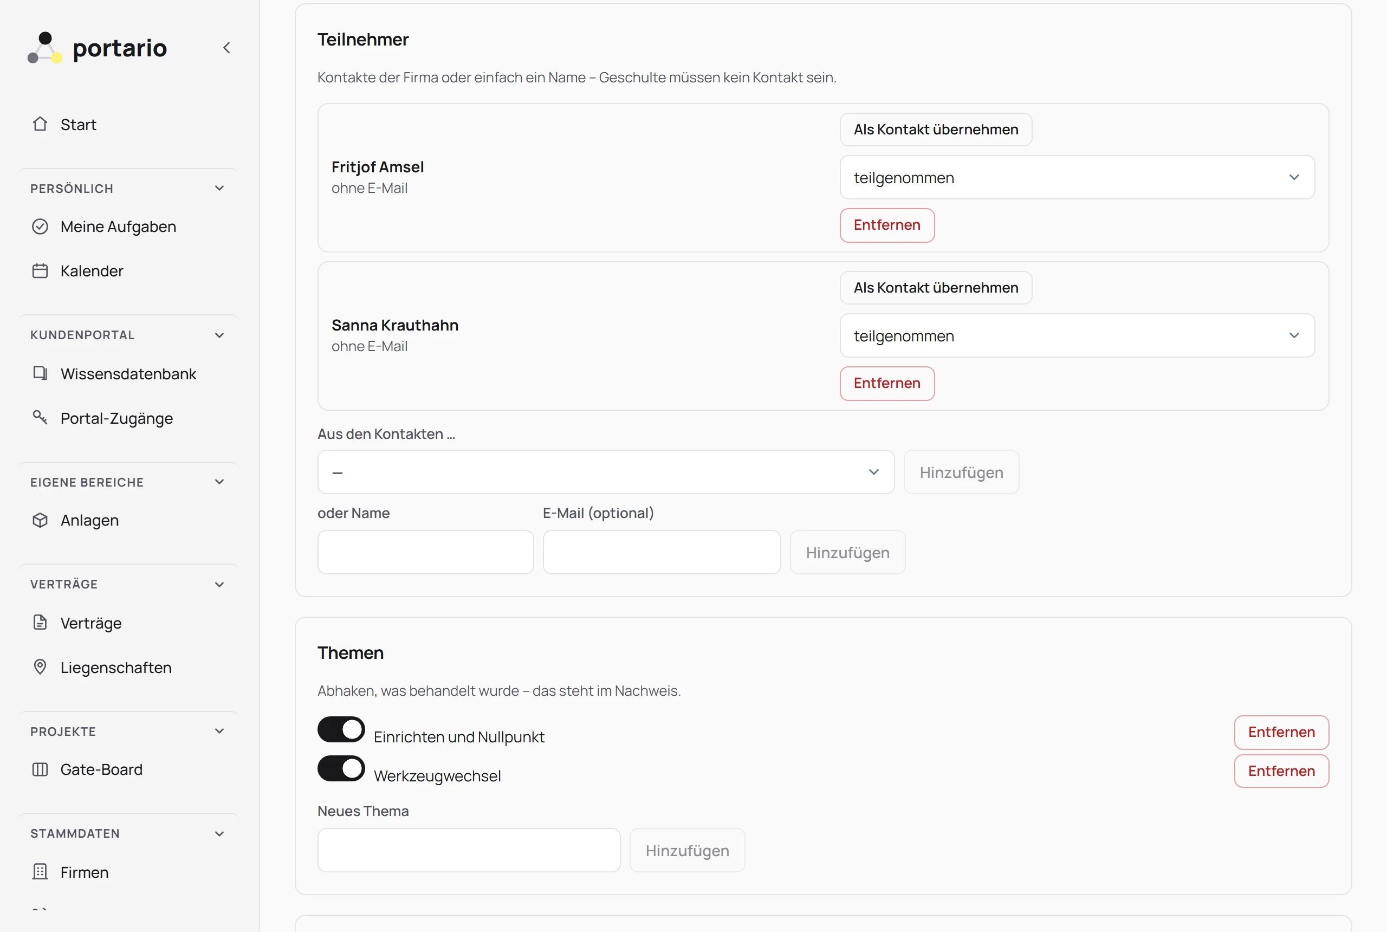Open Sanna Krauthahn's status dropdown

(x=1077, y=335)
